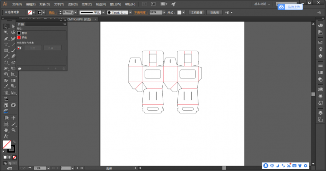The image size is (326, 171).
Task: Pick the Hand tool
Action: pos(6,130)
